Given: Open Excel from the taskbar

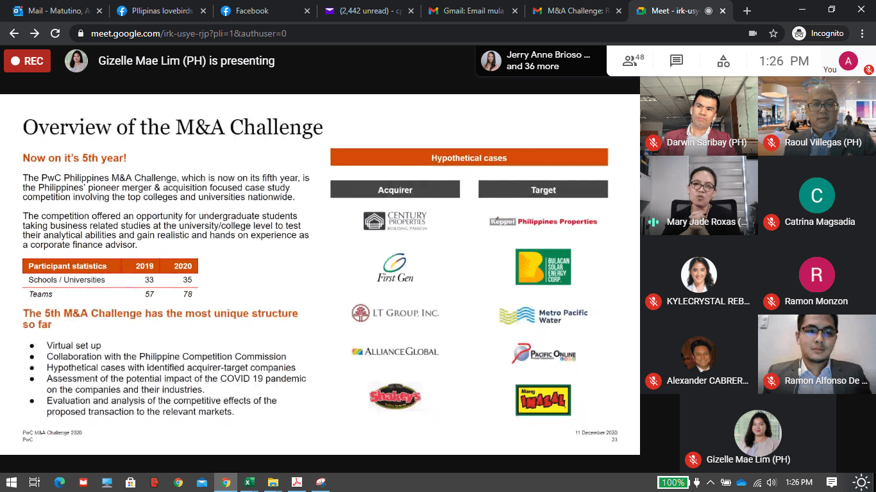Looking at the screenshot, I should tap(249, 482).
